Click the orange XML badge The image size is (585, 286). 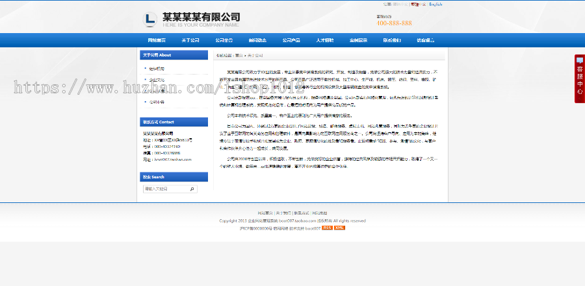tap(339, 228)
